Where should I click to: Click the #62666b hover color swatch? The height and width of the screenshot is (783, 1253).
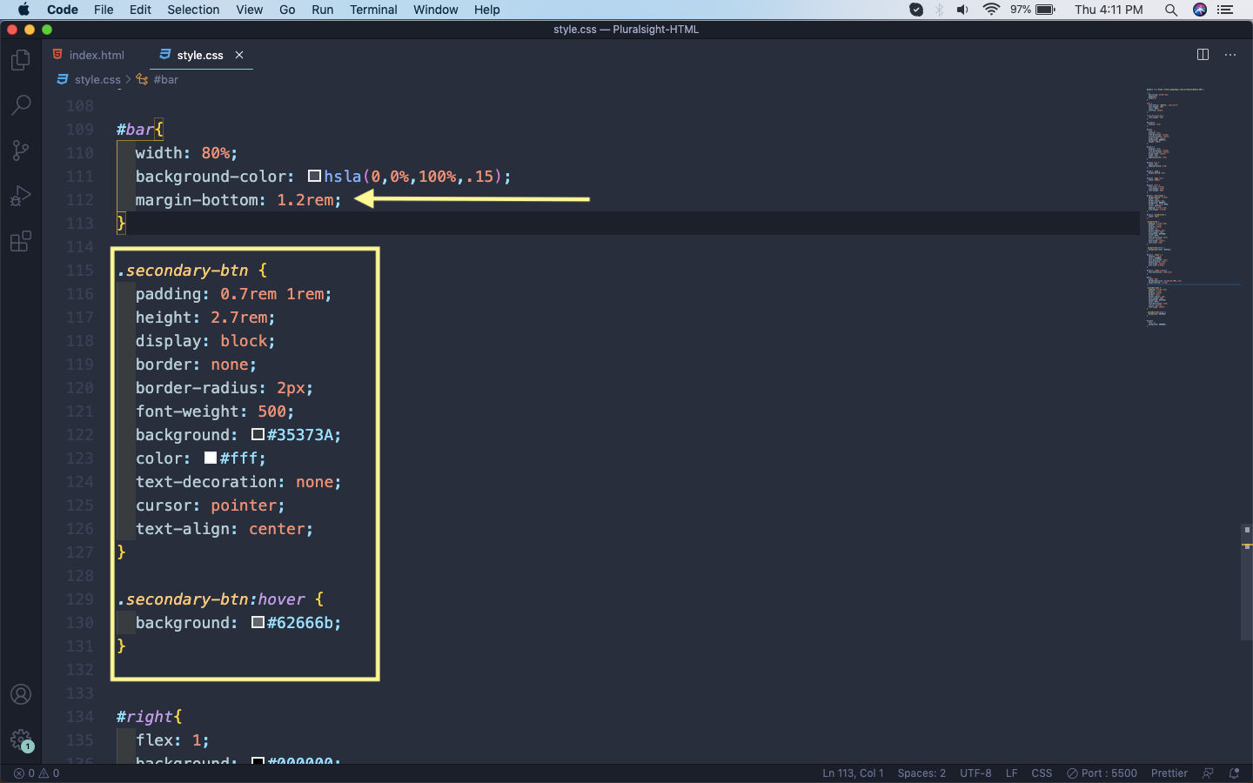[258, 622]
